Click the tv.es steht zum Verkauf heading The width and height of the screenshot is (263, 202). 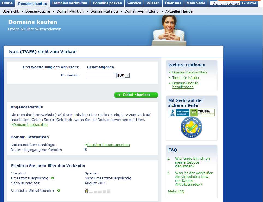(x=43, y=52)
